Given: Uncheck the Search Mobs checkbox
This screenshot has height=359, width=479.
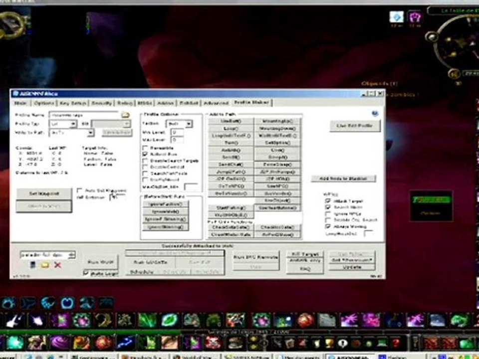Looking at the screenshot, I should pos(328,207).
